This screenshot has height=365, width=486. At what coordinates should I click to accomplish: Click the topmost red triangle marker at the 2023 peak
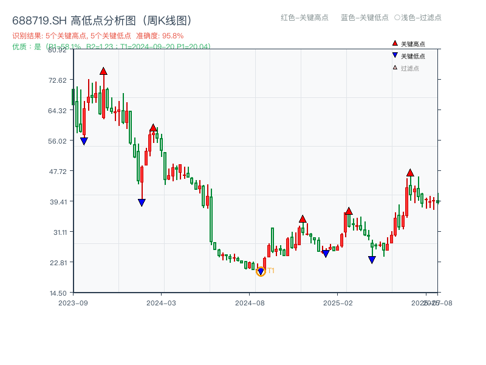point(104,70)
